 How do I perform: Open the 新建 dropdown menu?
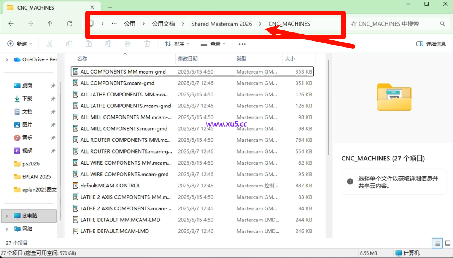click(20, 44)
